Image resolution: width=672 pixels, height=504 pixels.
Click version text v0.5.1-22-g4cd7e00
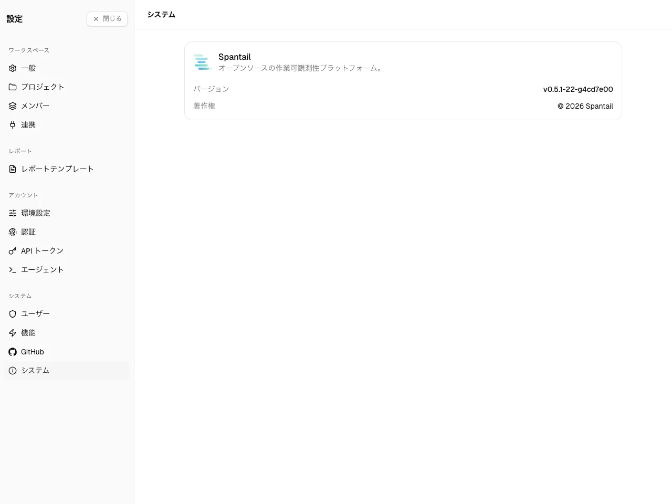pyautogui.click(x=578, y=89)
